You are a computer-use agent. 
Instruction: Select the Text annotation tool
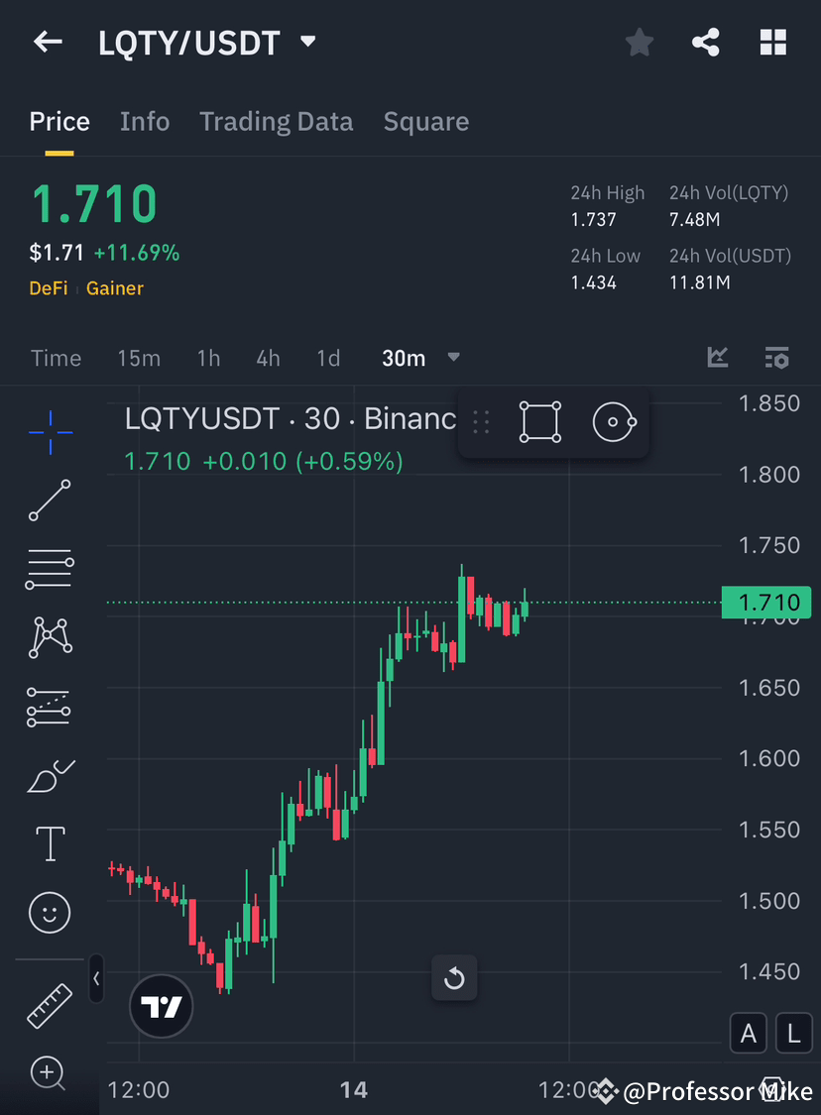49,843
